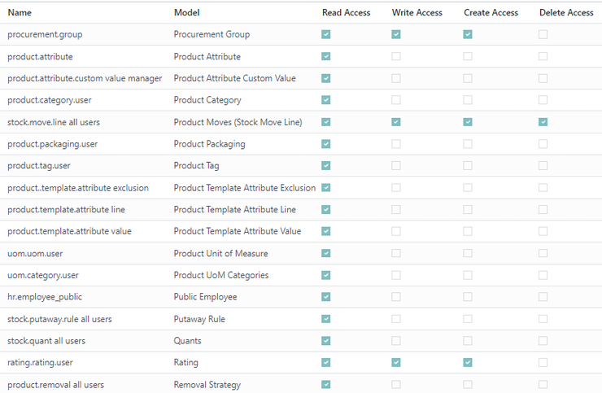Toggle Create Access for Product Category

(x=467, y=100)
